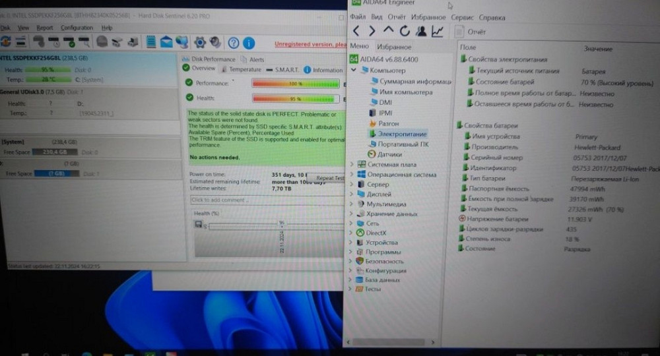This screenshot has width=660, height=356.
Task: Select Датчики sensors item in AIDA64 tree
Action: point(385,154)
